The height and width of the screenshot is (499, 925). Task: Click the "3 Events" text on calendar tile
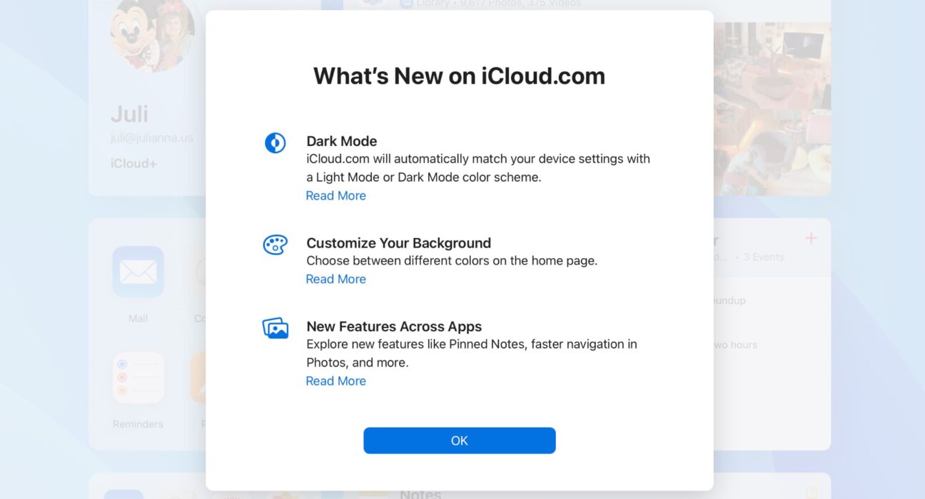tap(764, 257)
